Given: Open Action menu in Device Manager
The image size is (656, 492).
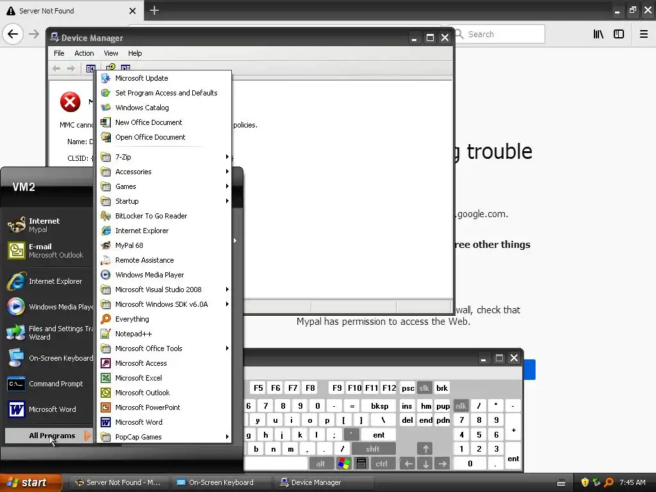Looking at the screenshot, I should [x=84, y=53].
